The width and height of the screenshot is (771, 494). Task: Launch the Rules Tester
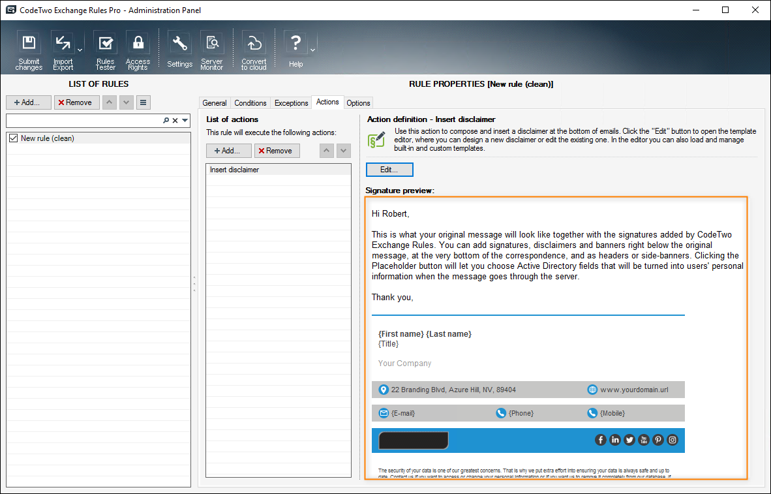[x=105, y=51]
